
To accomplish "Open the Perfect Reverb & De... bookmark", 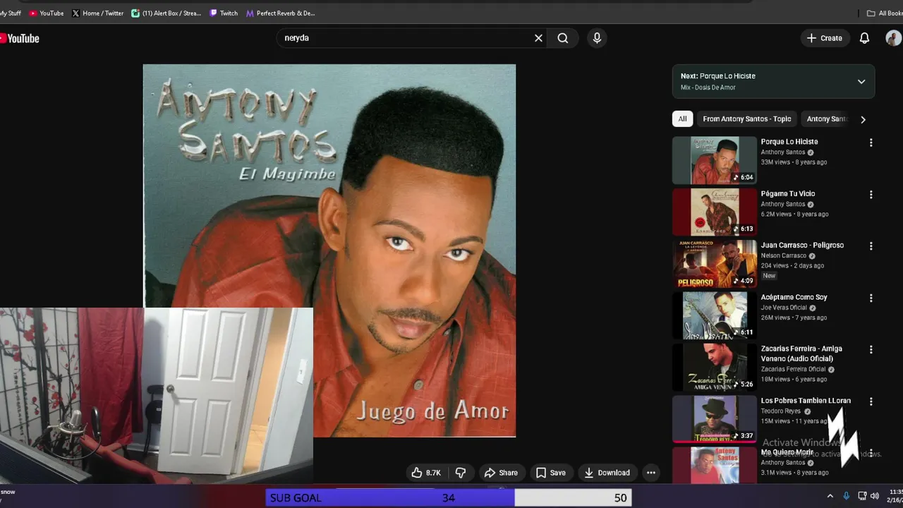I will tap(281, 13).
